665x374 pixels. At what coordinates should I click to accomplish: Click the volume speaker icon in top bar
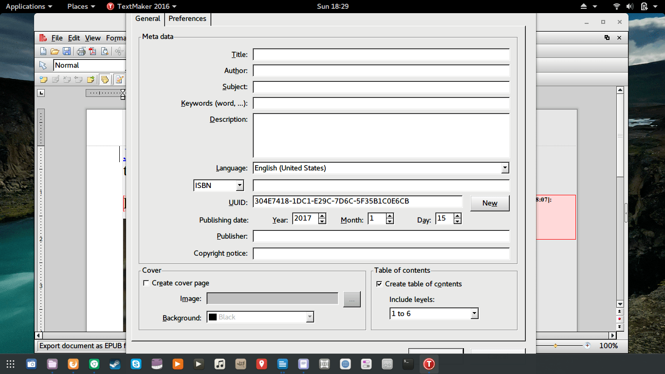tap(630, 6)
